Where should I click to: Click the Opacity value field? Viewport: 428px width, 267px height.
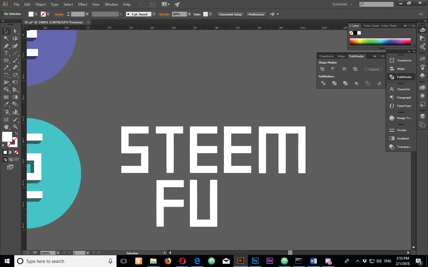(180, 14)
